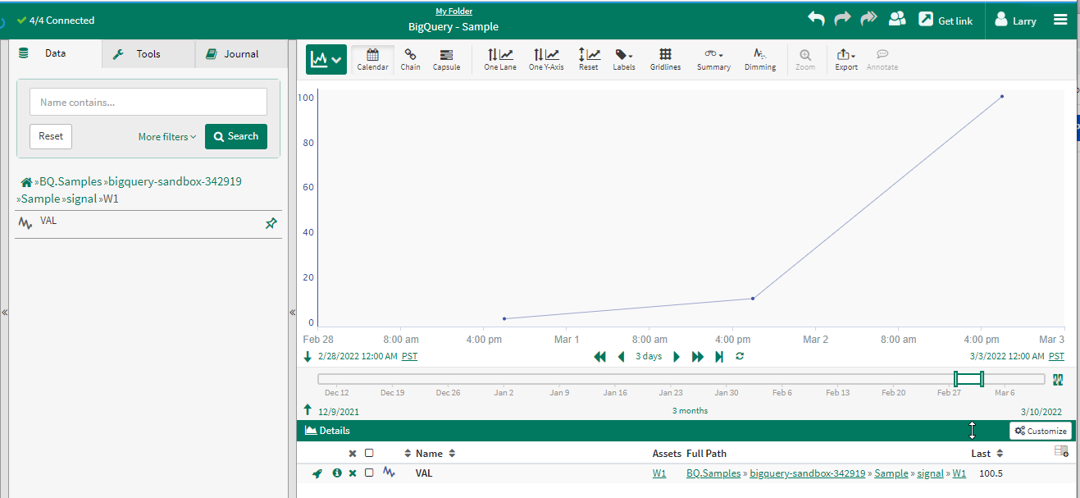Screen dimensions: 1080x498
Task: Click the Reset axis toolbar icon
Action: point(588,59)
